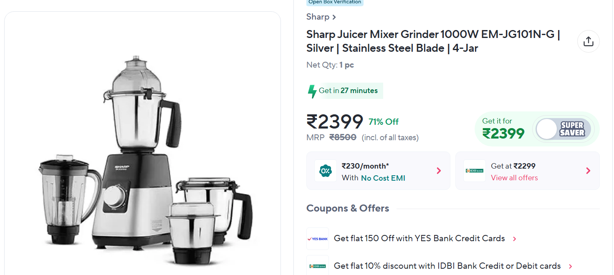Click the No Cost EMI text
This screenshot has height=275, width=614.
click(383, 178)
